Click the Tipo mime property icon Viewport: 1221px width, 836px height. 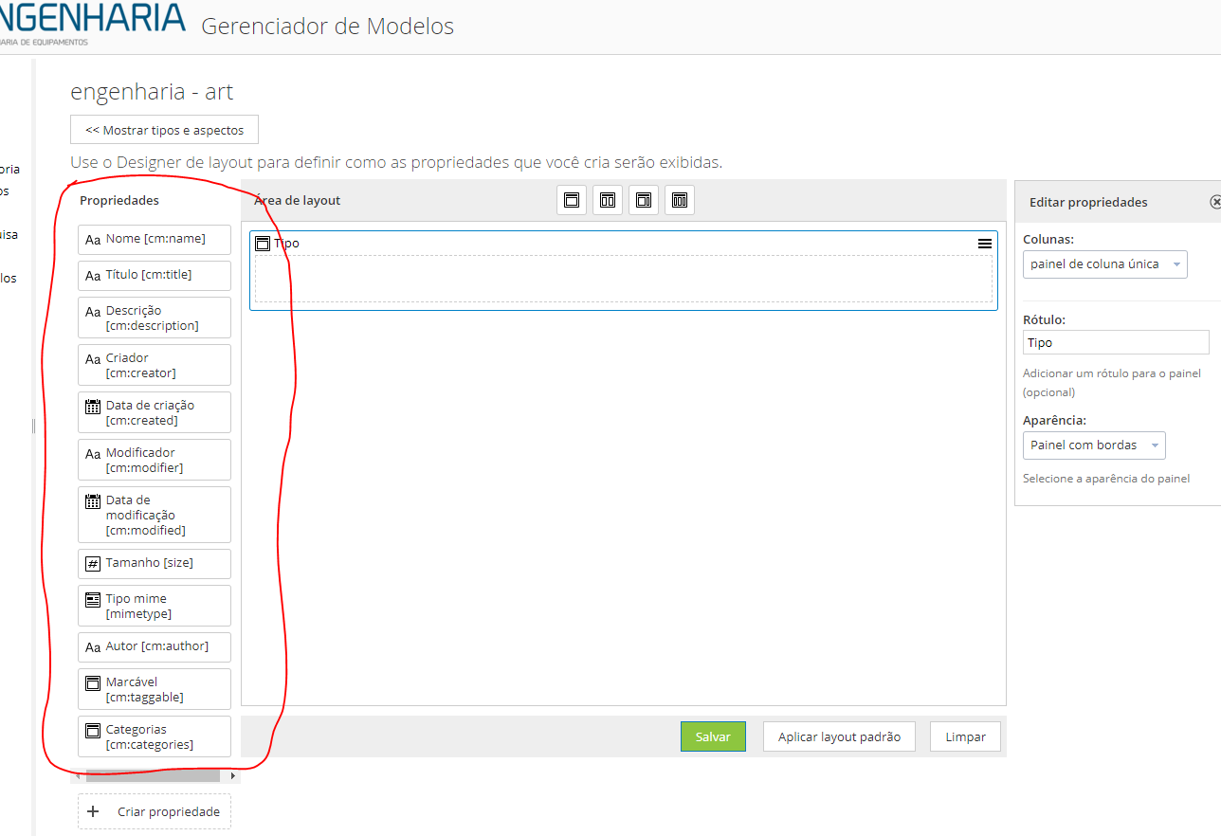pos(93,600)
